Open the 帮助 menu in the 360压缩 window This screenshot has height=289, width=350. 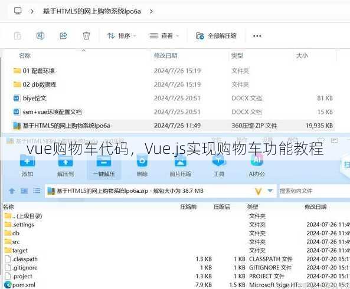click(x=293, y=140)
